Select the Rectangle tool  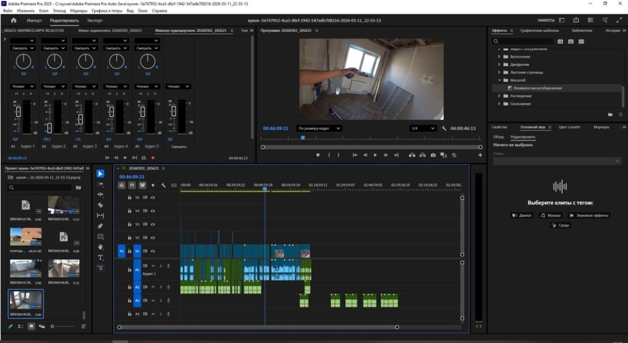(100, 236)
